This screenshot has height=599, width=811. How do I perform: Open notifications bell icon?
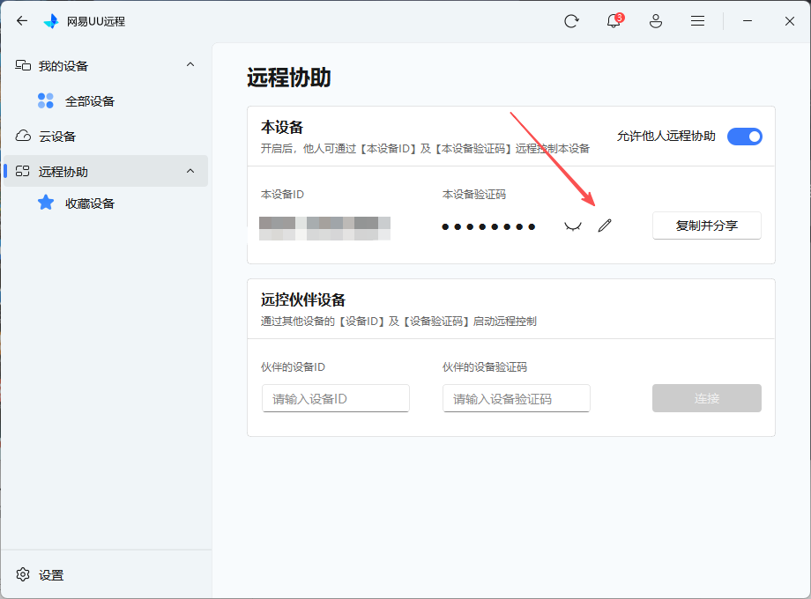click(x=614, y=20)
